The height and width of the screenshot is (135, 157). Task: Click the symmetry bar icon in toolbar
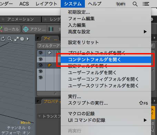pyautogui.click(x=51, y=29)
